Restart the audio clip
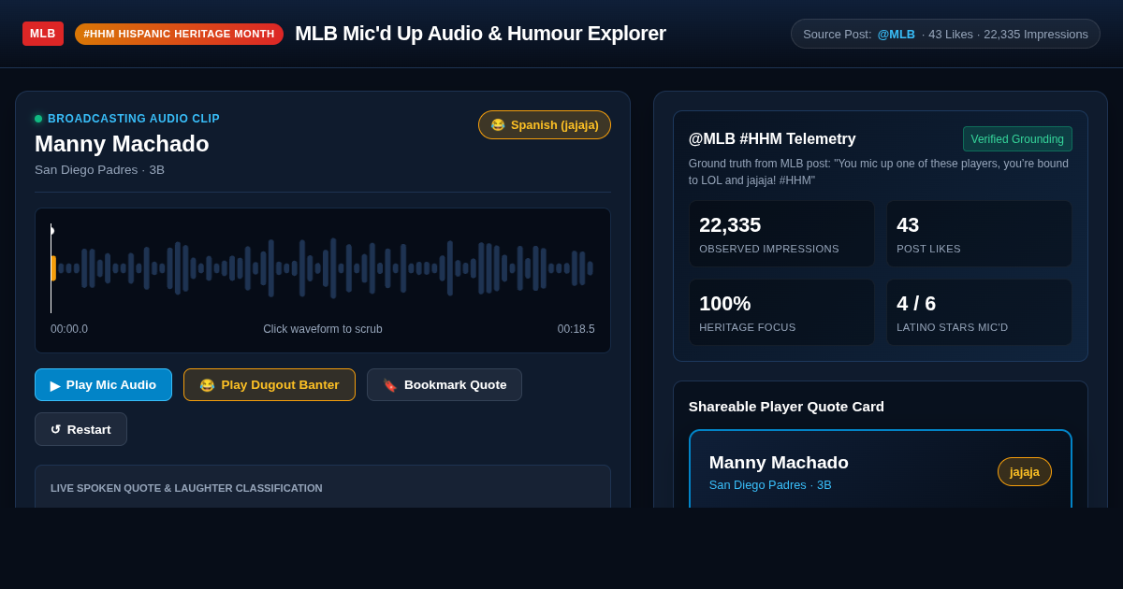The width and height of the screenshot is (1123, 589). [x=80, y=429]
